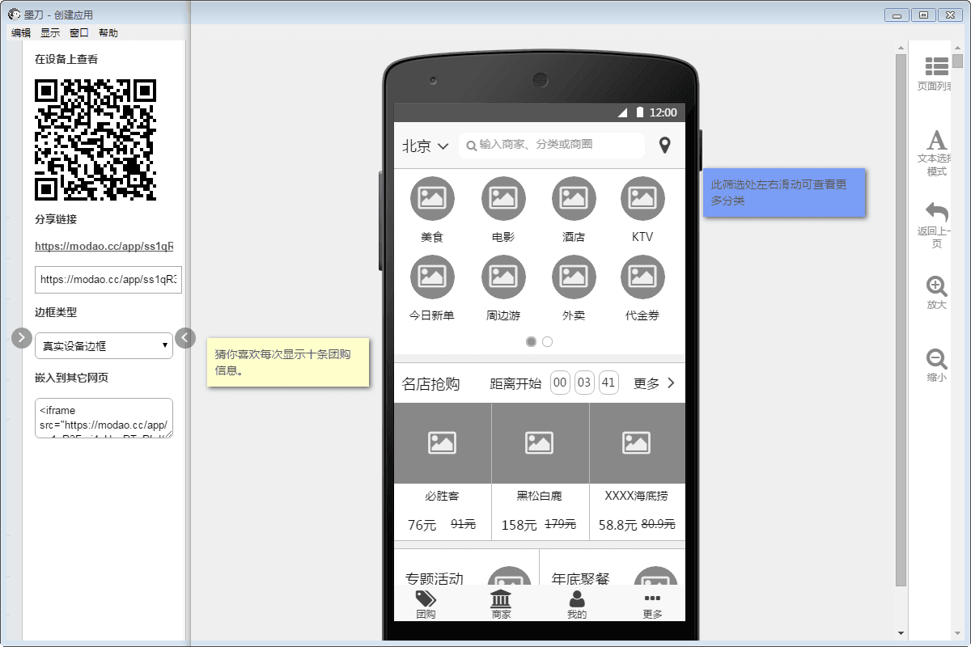971x647 pixels.
Task: Select the first carousel page dot
Action: (x=531, y=342)
